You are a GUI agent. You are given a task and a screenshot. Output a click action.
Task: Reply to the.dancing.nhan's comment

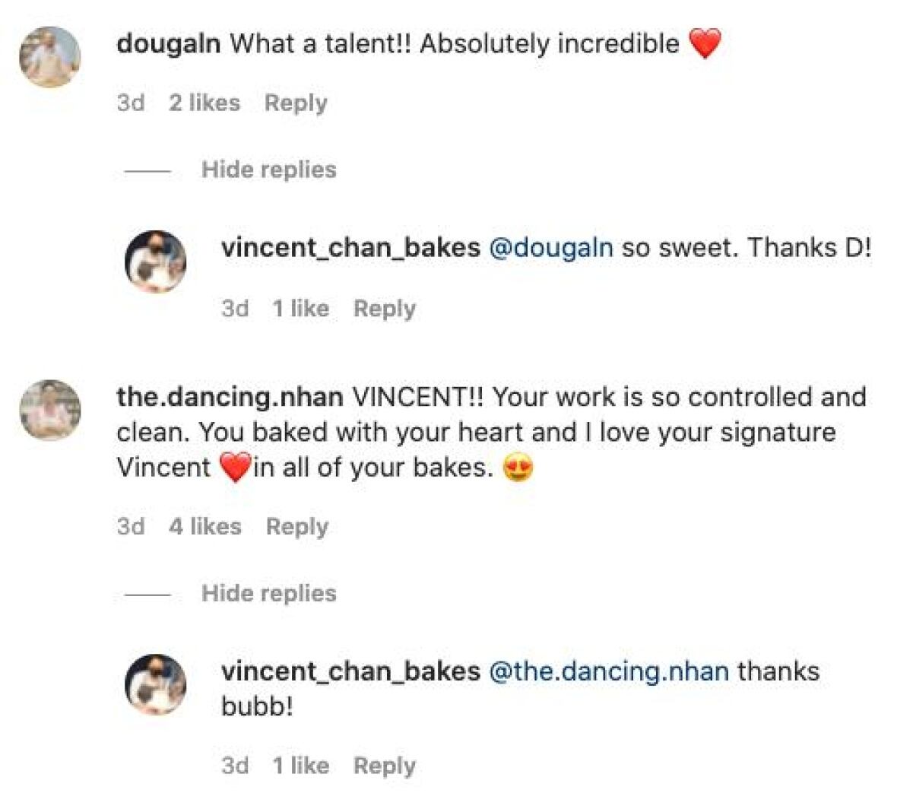pyautogui.click(x=297, y=526)
